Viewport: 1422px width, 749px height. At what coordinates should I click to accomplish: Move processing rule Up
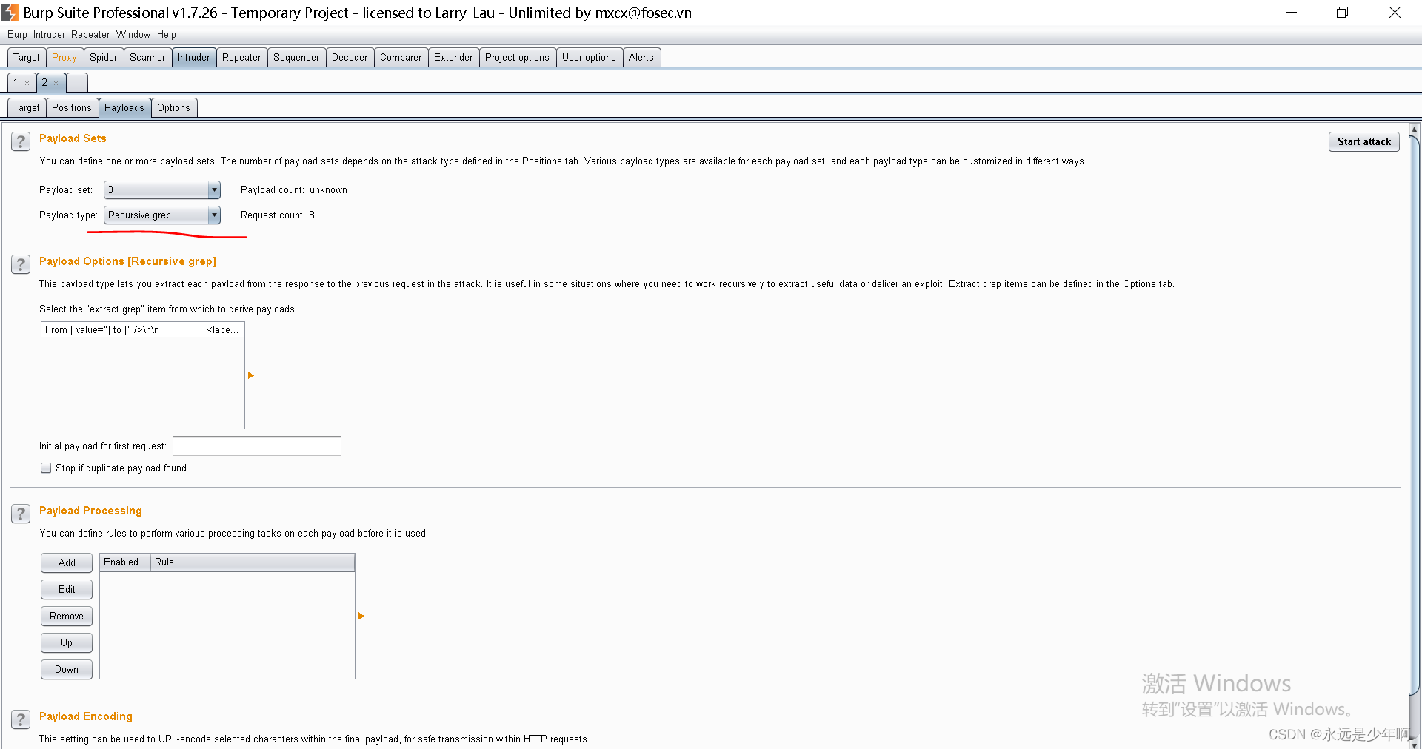coord(67,643)
